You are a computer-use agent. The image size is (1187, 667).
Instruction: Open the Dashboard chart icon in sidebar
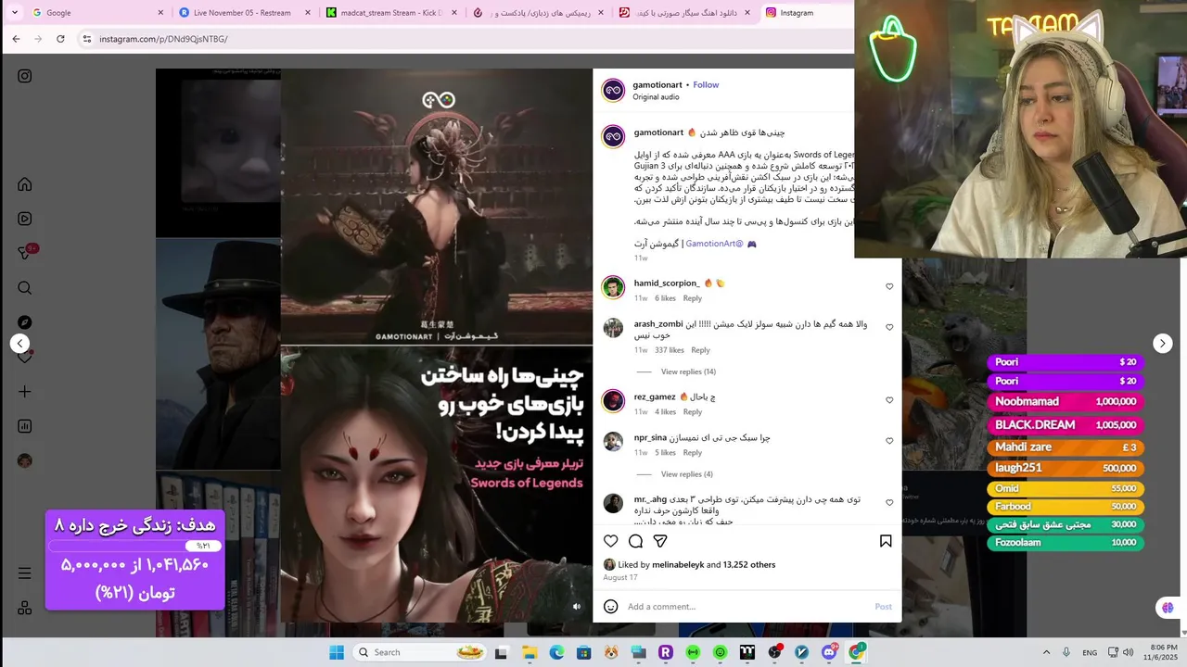(25, 426)
